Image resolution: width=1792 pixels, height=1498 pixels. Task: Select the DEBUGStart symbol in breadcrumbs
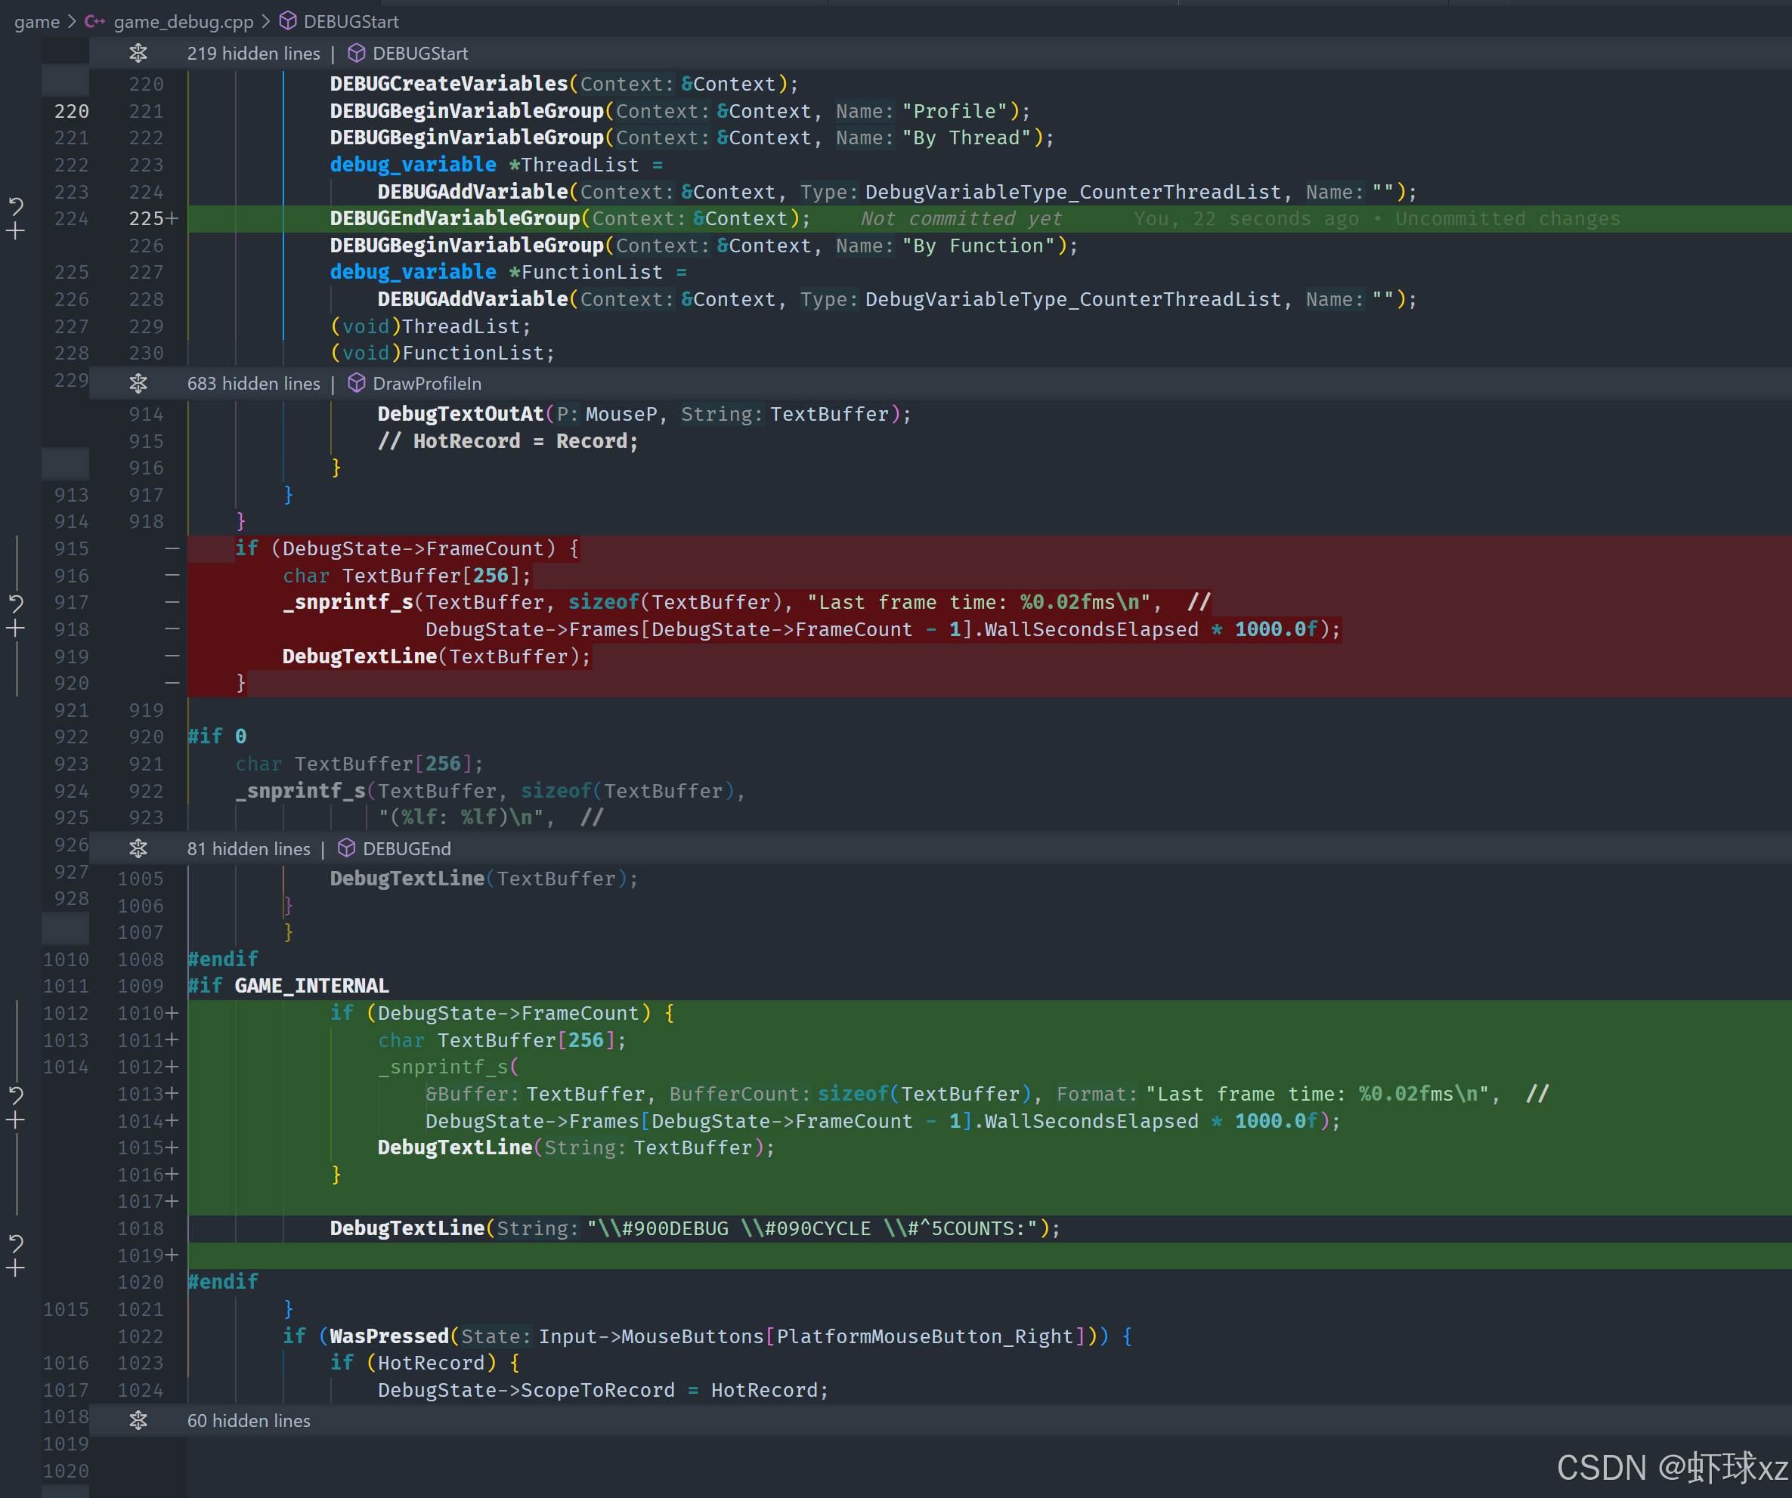click(351, 21)
